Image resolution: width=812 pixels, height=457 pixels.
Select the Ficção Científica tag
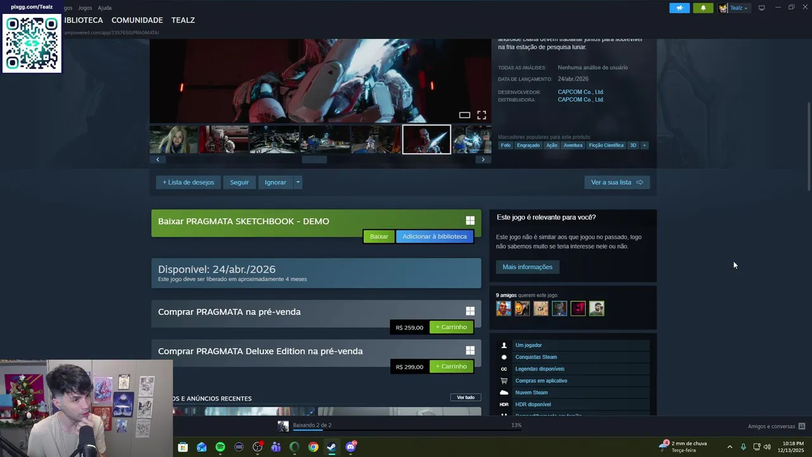tap(606, 145)
